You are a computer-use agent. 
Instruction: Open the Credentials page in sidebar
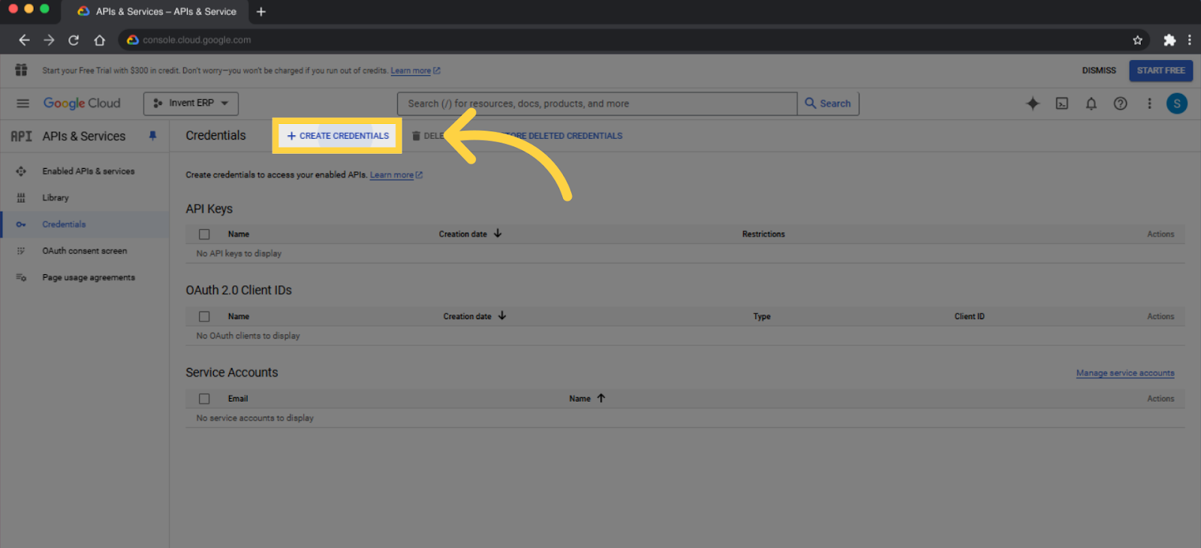point(64,224)
